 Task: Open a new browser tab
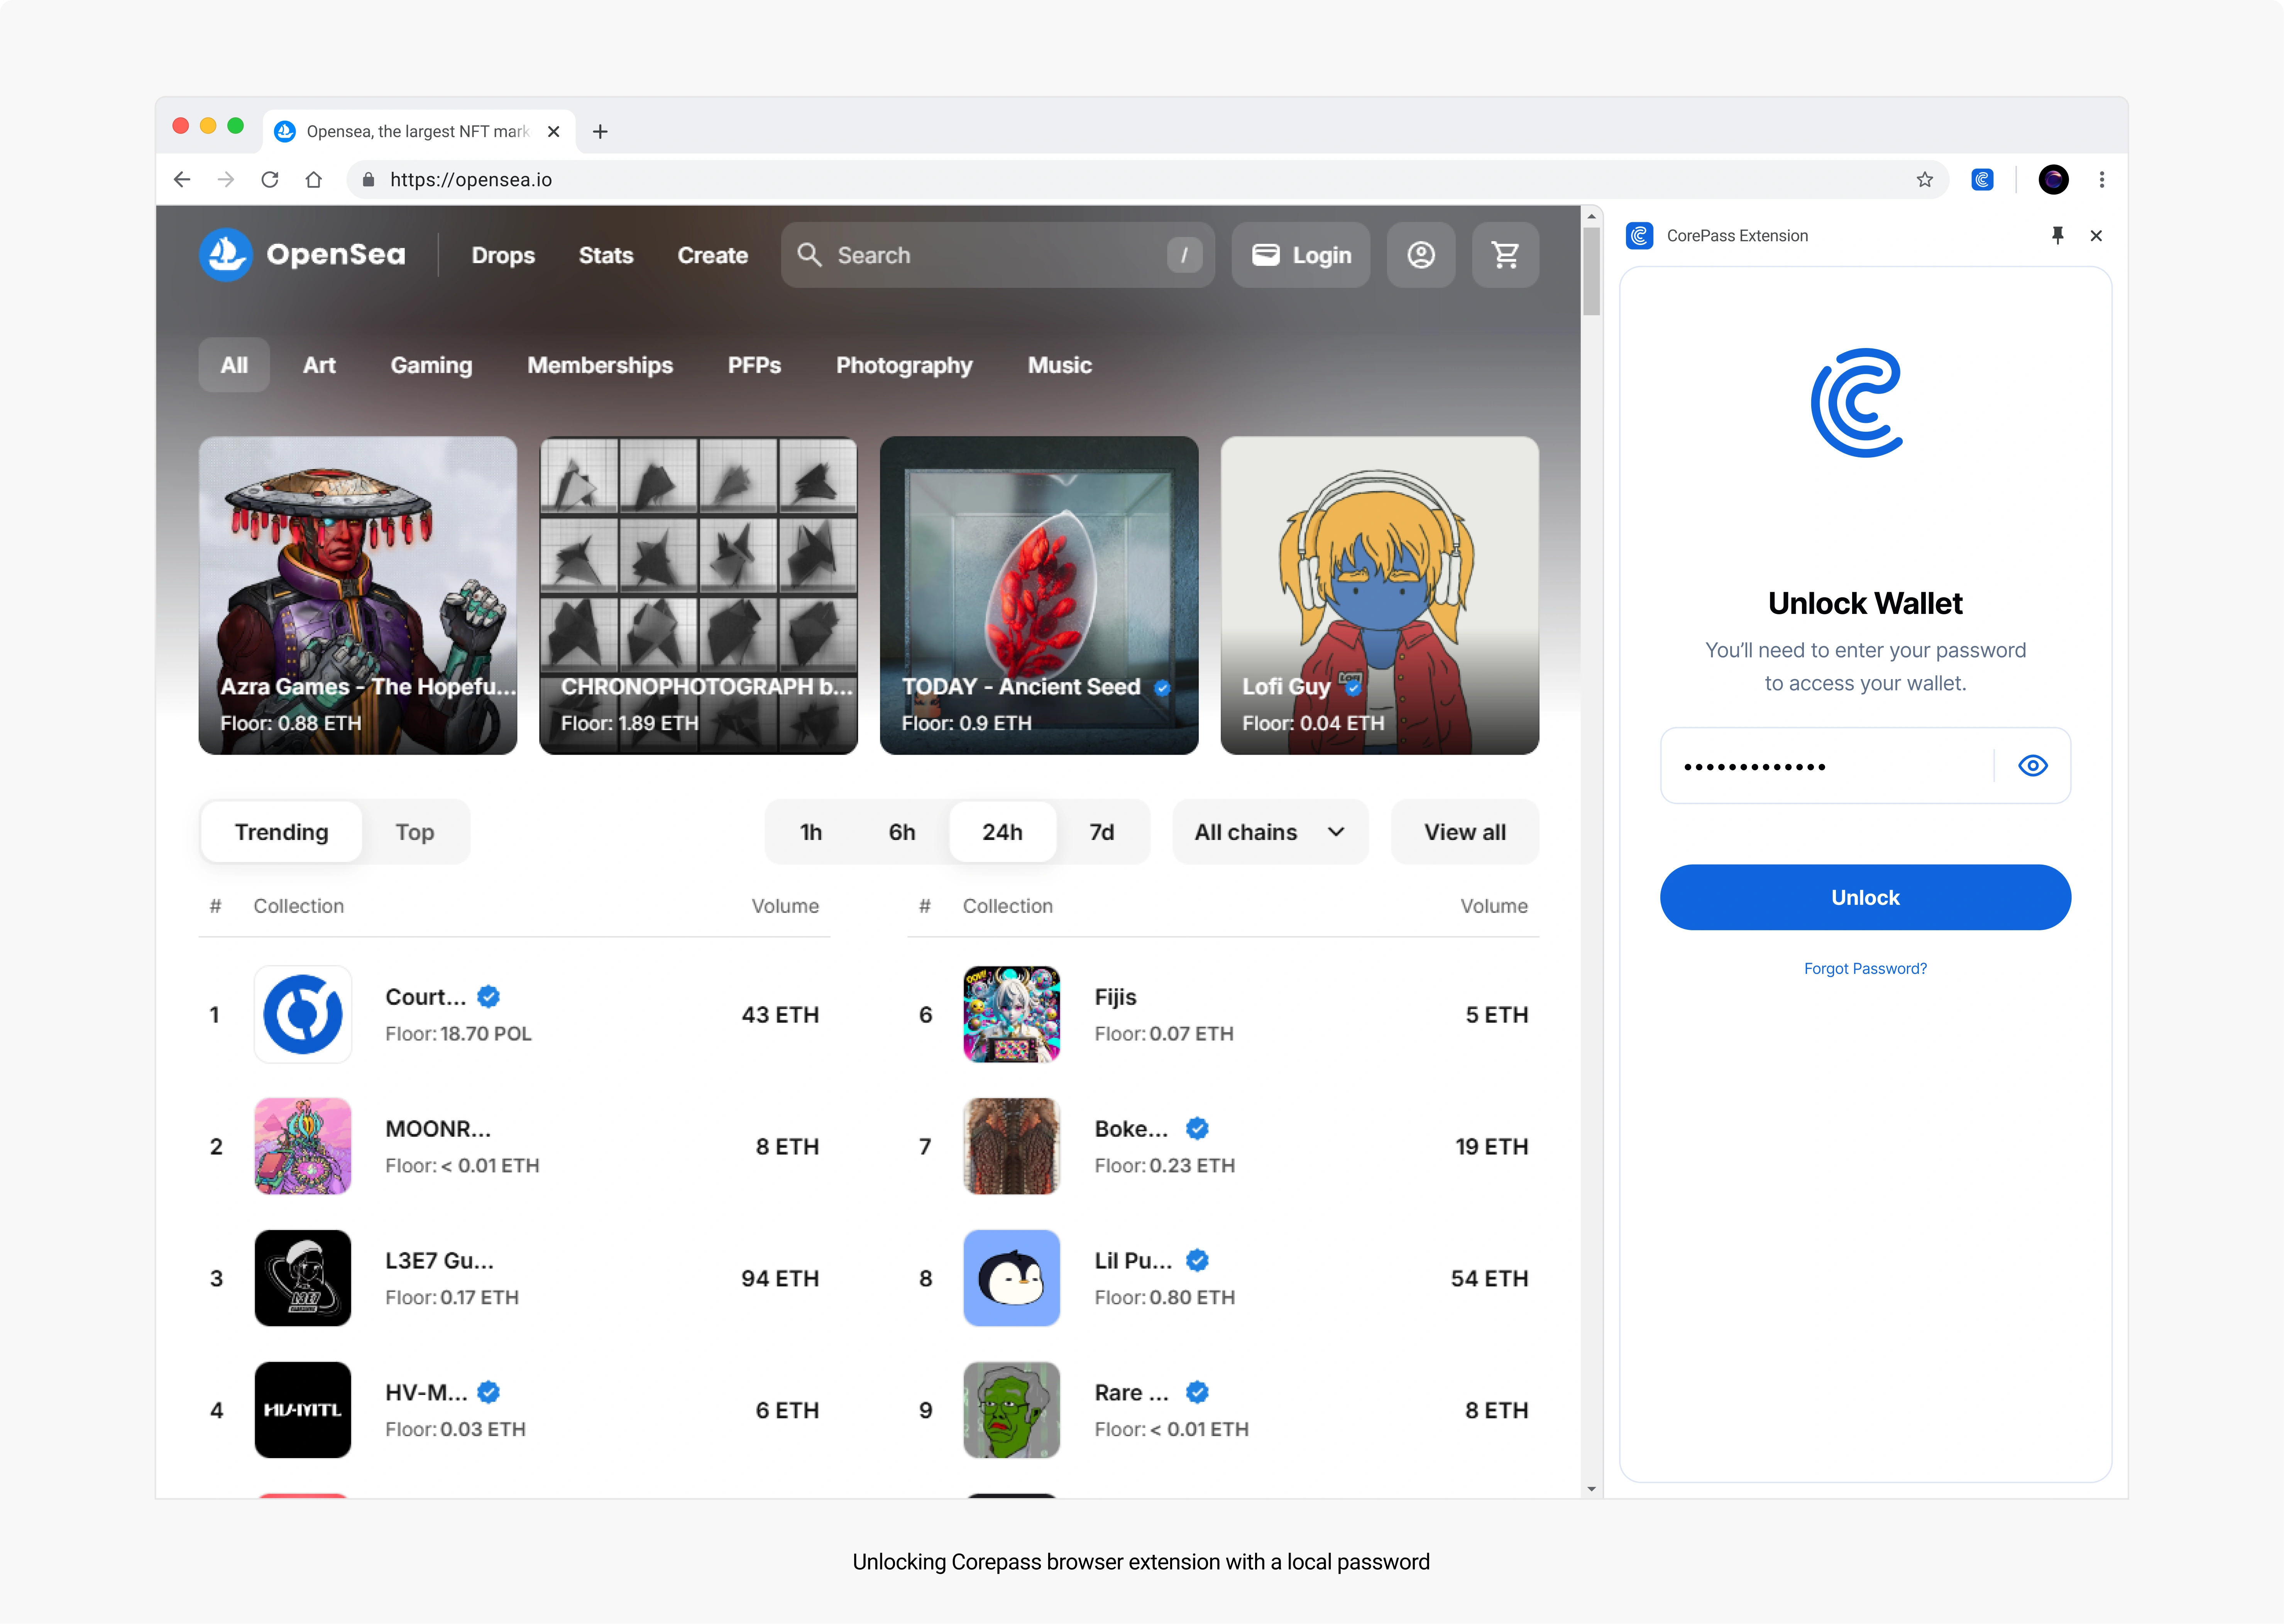coord(600,132)
